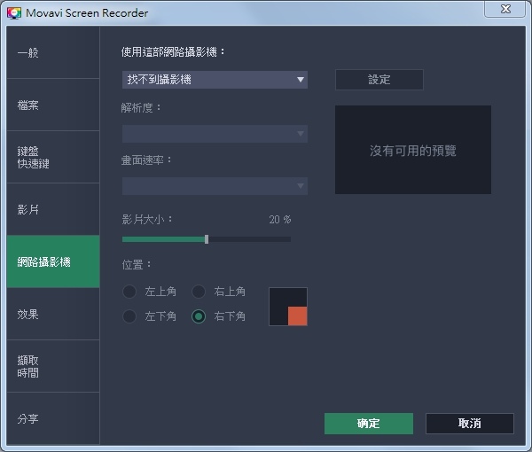
Task: Click the 位置 label
Action: click(137, 264)
